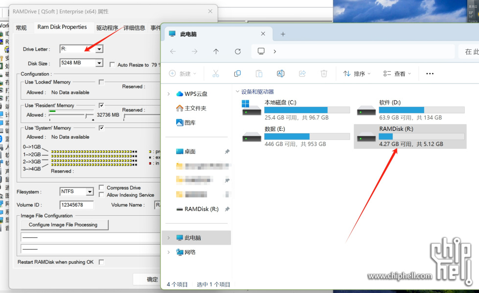Switch to the 详细信息 tab
Viewport: 479px width, 293px height.
click(x=134, y=28)
